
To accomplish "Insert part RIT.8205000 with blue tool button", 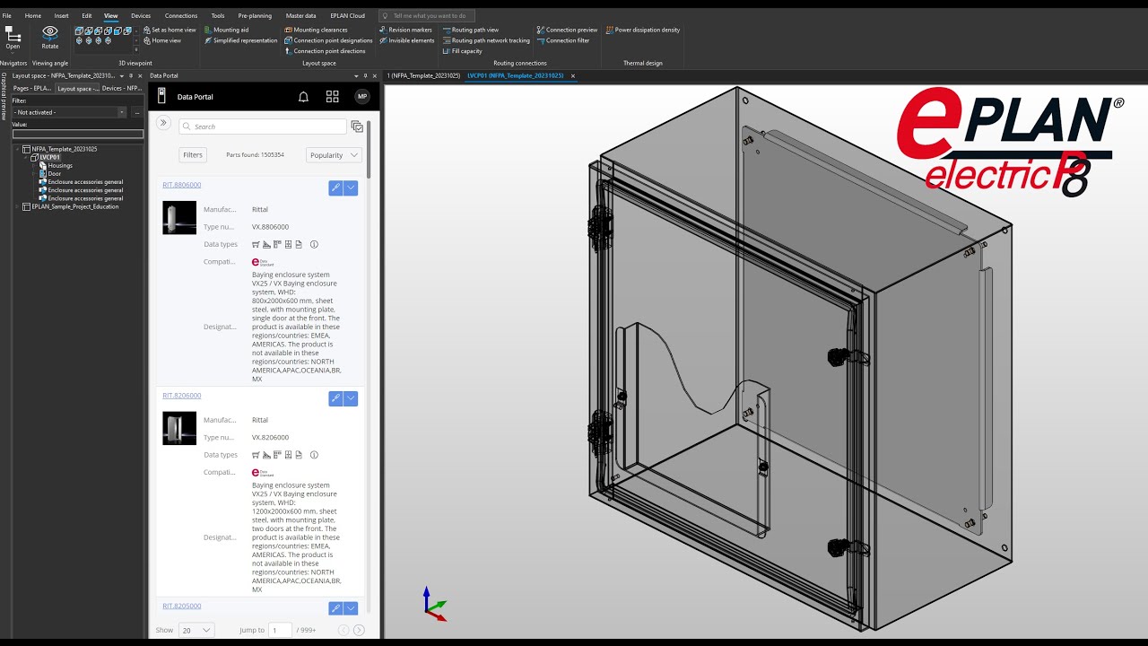I will (335, 608).
